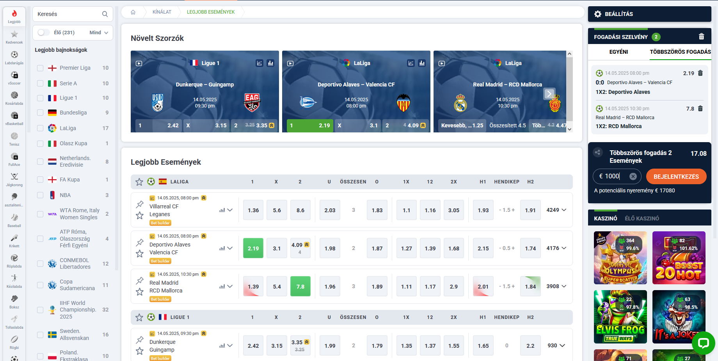
Task: Open LEGJOBB ESEMÉNYEK breadcrumb item
Action: (x=211, y=12)
